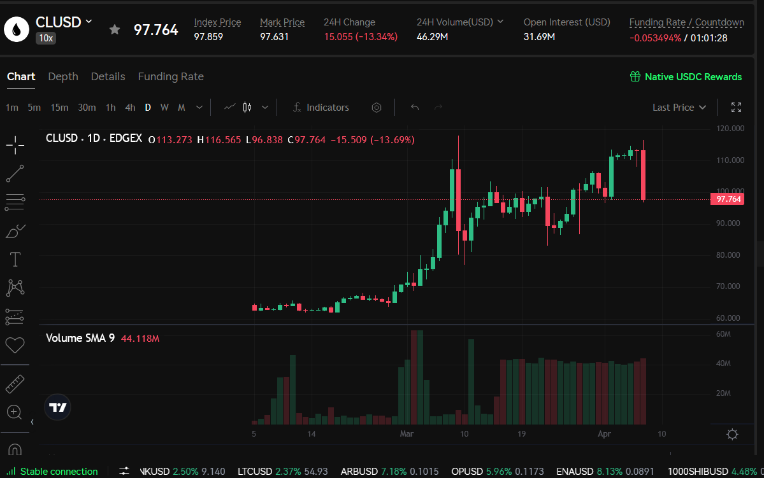Select the crosshair cursor tool

click(15, 144)
